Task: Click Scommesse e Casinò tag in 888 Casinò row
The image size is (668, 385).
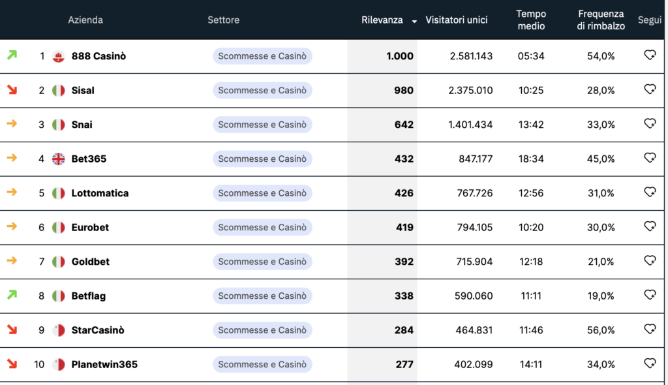Action: click(x=262, y=56)
